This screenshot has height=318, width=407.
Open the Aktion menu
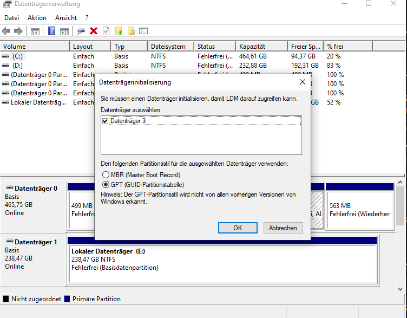[x=37, y=18]
